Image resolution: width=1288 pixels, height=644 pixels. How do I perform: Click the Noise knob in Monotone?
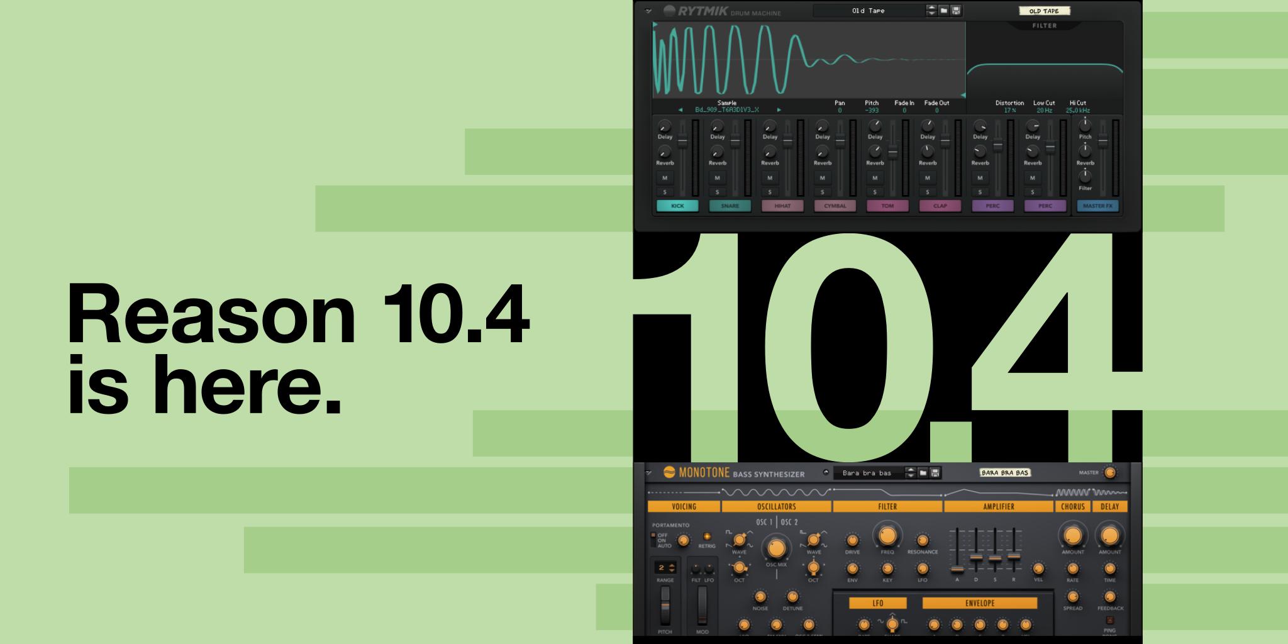[760, 597]
